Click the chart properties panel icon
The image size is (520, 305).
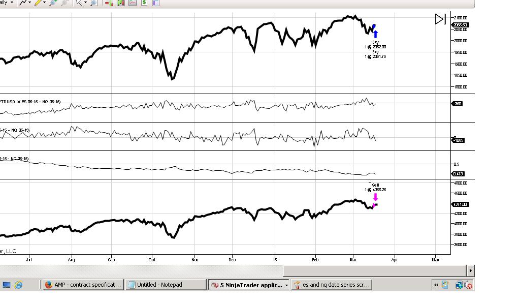pos(156,3)
